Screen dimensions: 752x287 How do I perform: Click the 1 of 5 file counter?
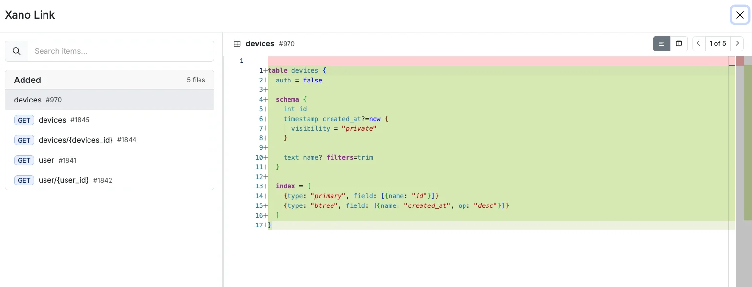(718, 43)
